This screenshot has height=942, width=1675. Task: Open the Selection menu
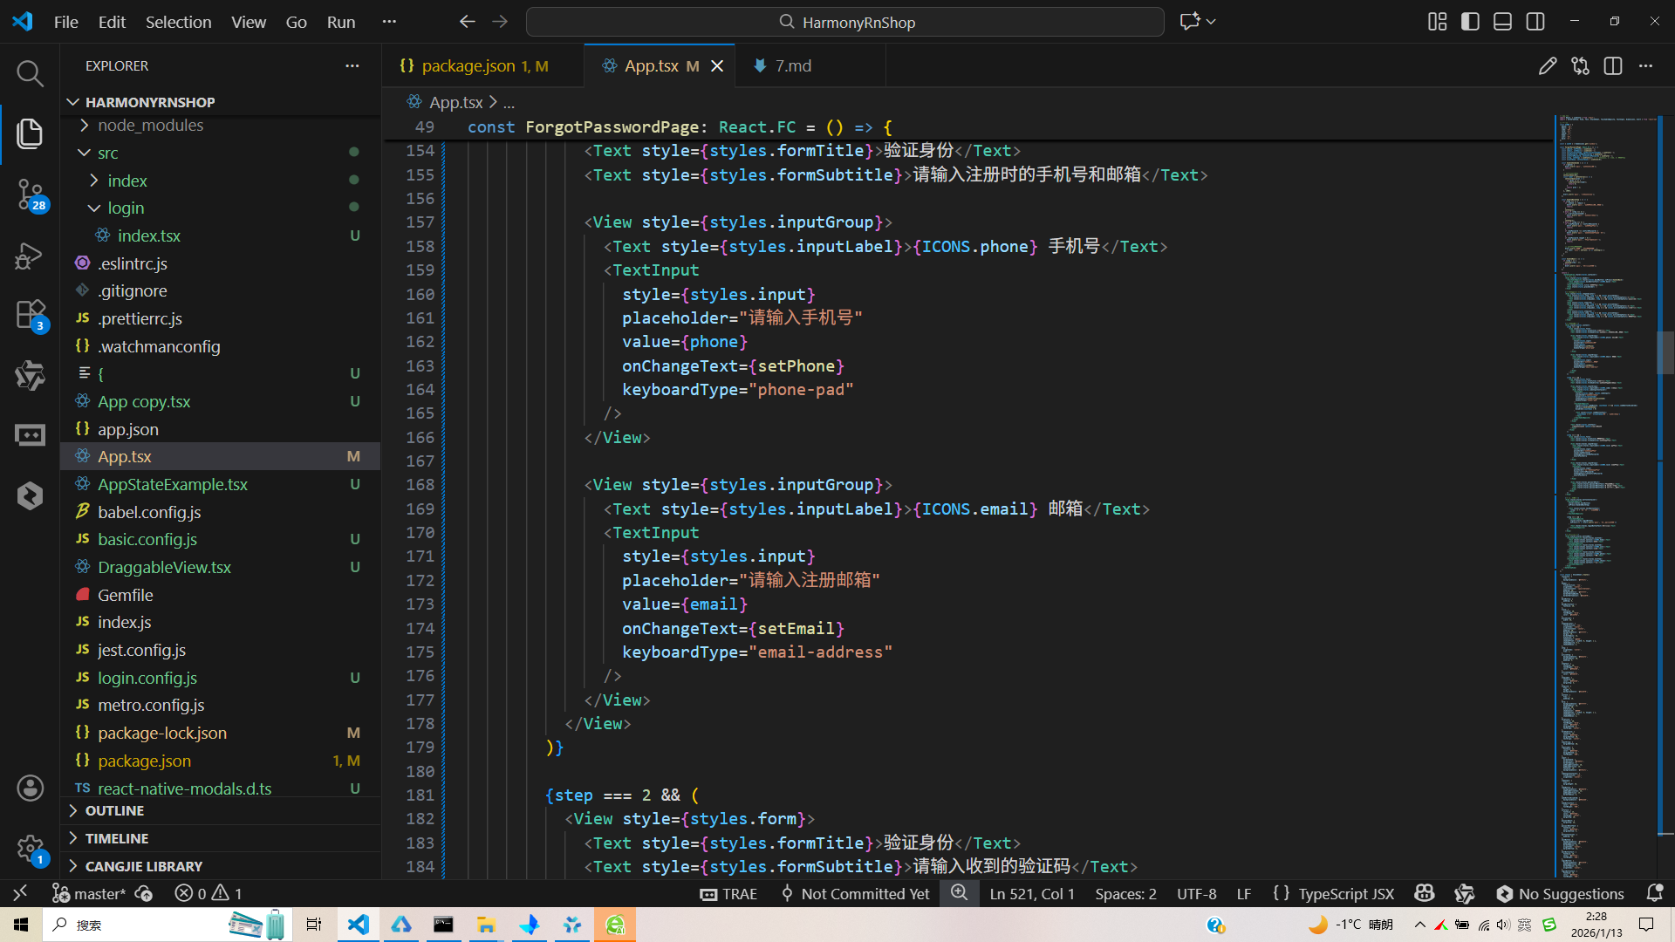(x=178, y=22)
